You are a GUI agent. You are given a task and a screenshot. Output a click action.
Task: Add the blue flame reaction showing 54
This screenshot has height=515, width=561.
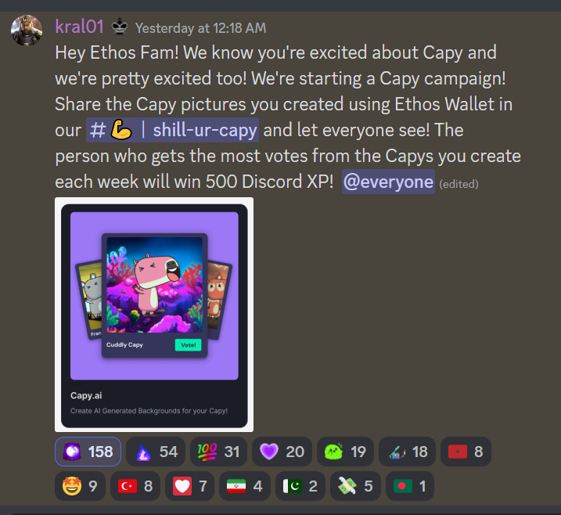pos(156,452)
